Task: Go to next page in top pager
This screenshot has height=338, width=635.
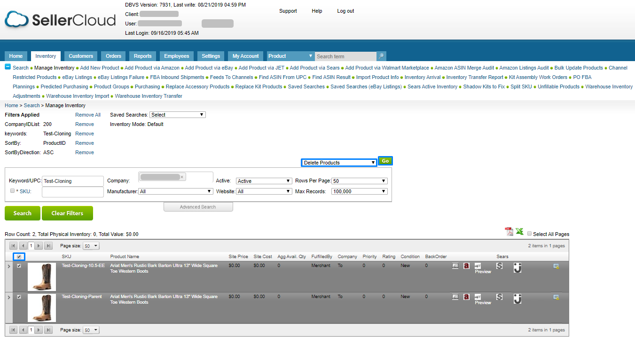Action: click(39, 246)
